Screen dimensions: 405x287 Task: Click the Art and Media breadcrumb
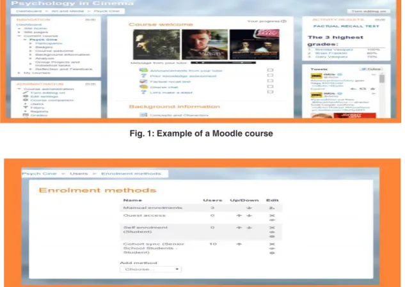(68, 11)
